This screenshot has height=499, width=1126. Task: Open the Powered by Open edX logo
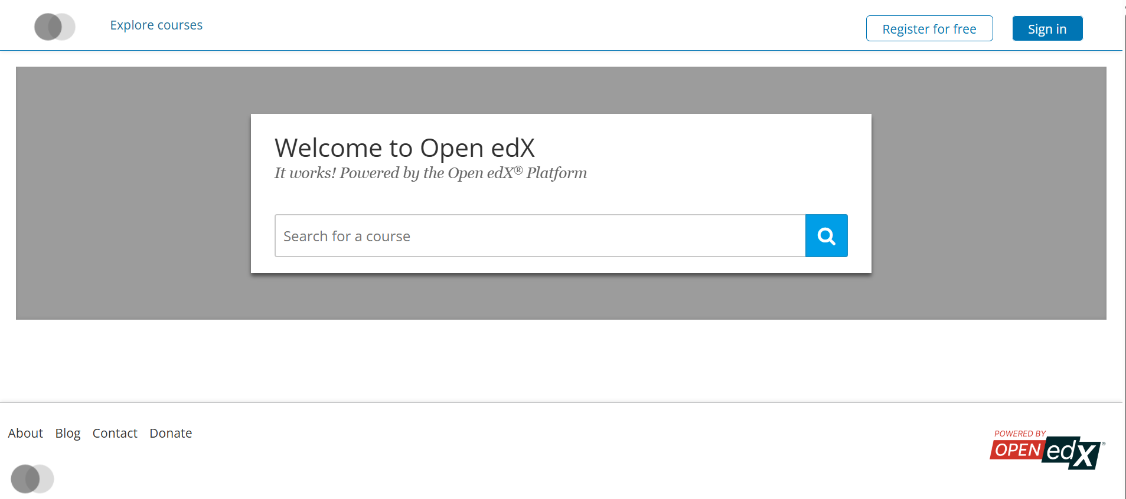(1047, 449)
